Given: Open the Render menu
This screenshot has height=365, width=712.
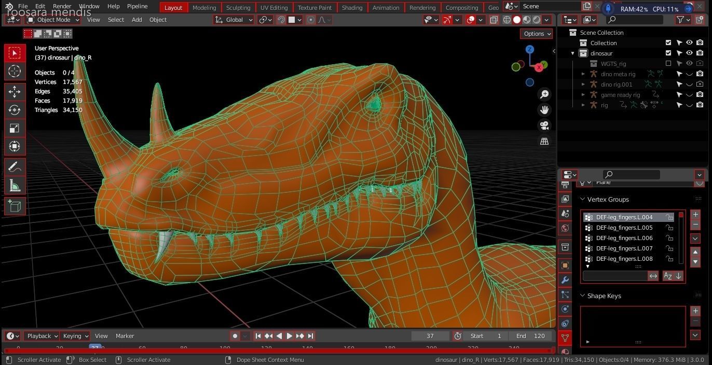Looking at the screenshot, I should click(62, 6).
